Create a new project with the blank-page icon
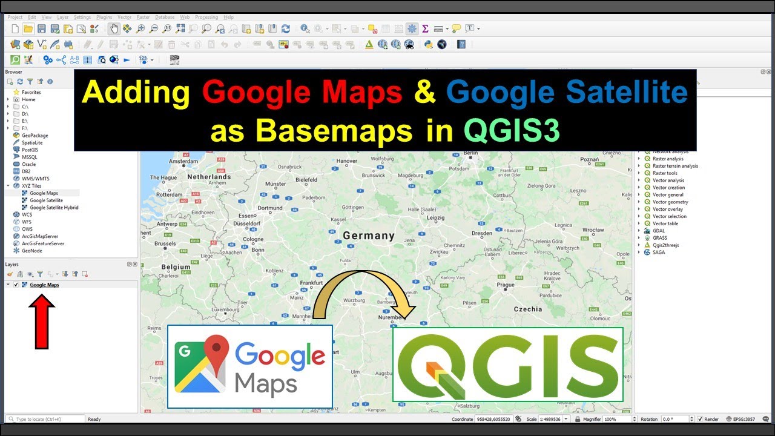Screen dimensions: 775x436 coord(15,28)
